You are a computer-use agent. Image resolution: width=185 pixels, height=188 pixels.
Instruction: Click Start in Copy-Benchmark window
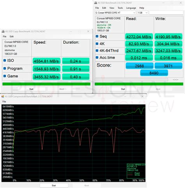click(x=31, y=89)
